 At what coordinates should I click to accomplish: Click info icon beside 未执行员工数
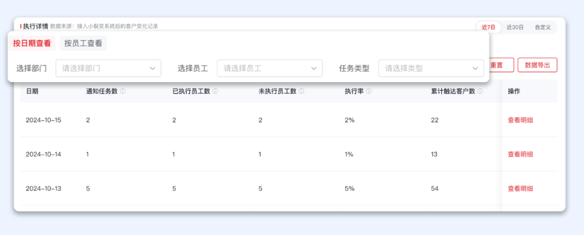302,91
